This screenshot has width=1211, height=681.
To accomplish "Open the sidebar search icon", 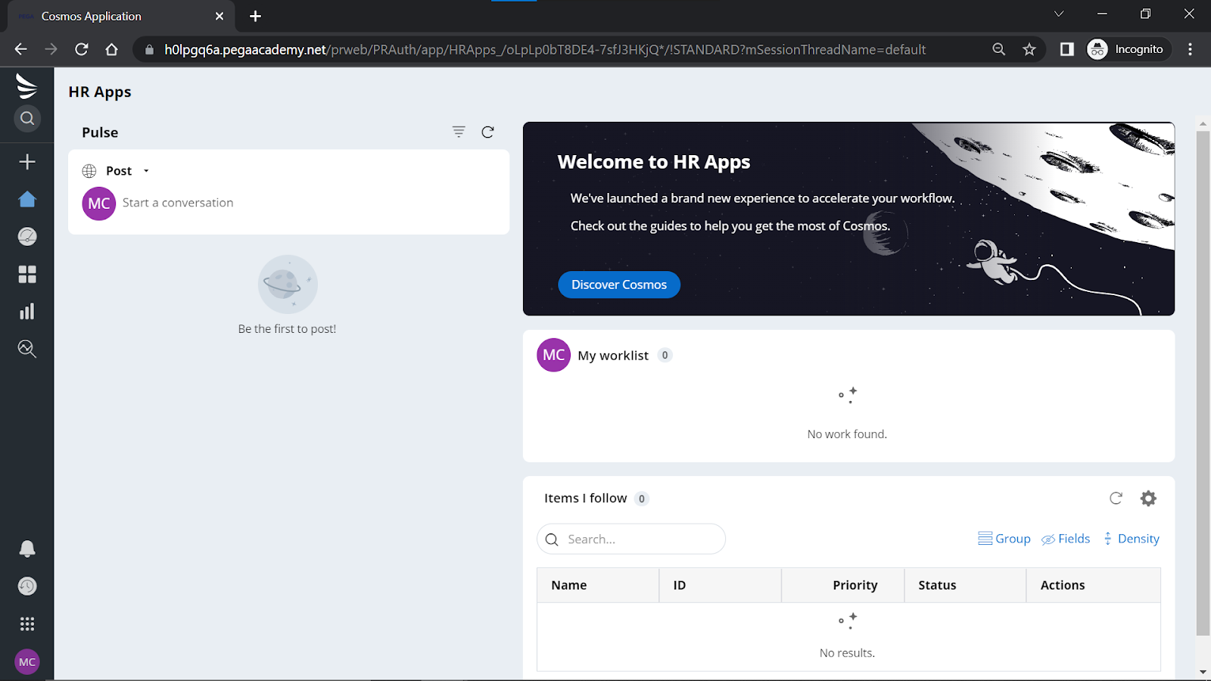I will (27, 118).
